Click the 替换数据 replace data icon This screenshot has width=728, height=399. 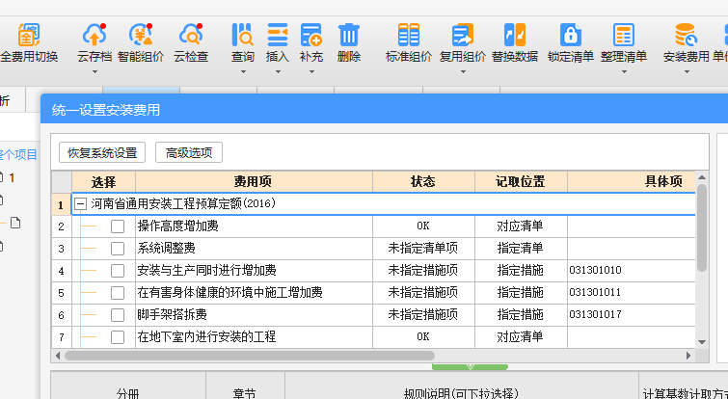pos(515,35)
